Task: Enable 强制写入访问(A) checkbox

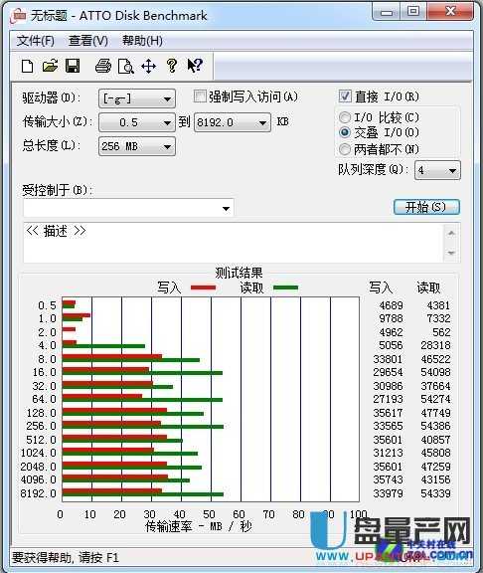Action: [x=200, y=96]
